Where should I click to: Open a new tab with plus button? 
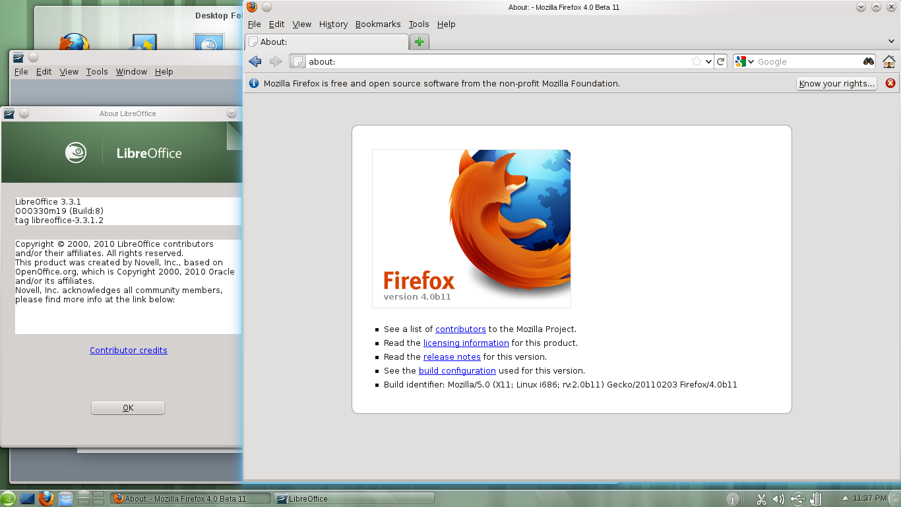click(419, 42)
